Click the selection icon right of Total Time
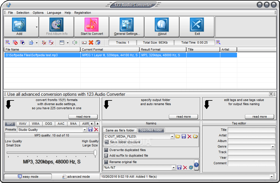The height and width of the screenshot is (183, 280). coord(218,42)
